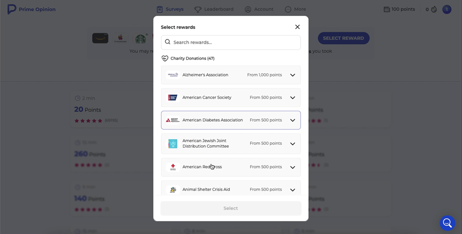Click the Charity Donations heart icon

click(x=165, y=58)
